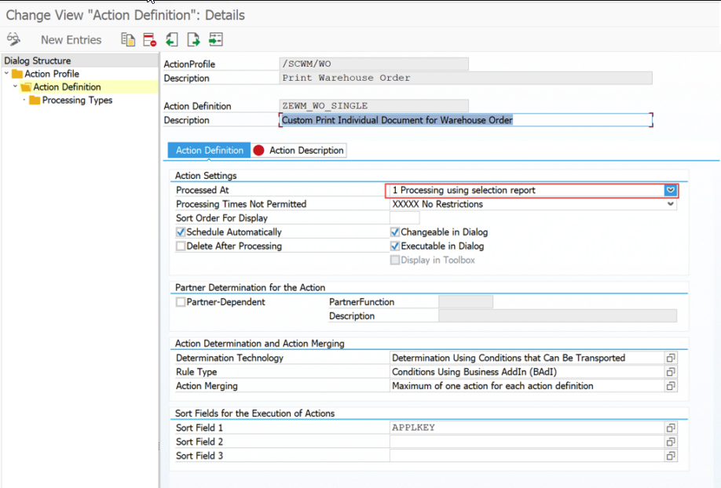Screen dimensions: 721x488
Task: Click the Display/Change toggle glasses icon
Action: click(13, 39)
